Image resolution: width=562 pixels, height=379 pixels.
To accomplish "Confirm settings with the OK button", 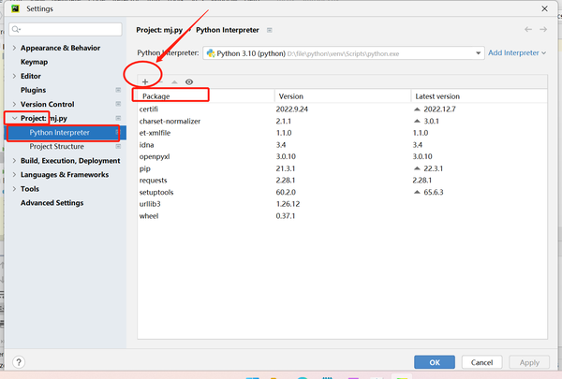I will [435, 362].
